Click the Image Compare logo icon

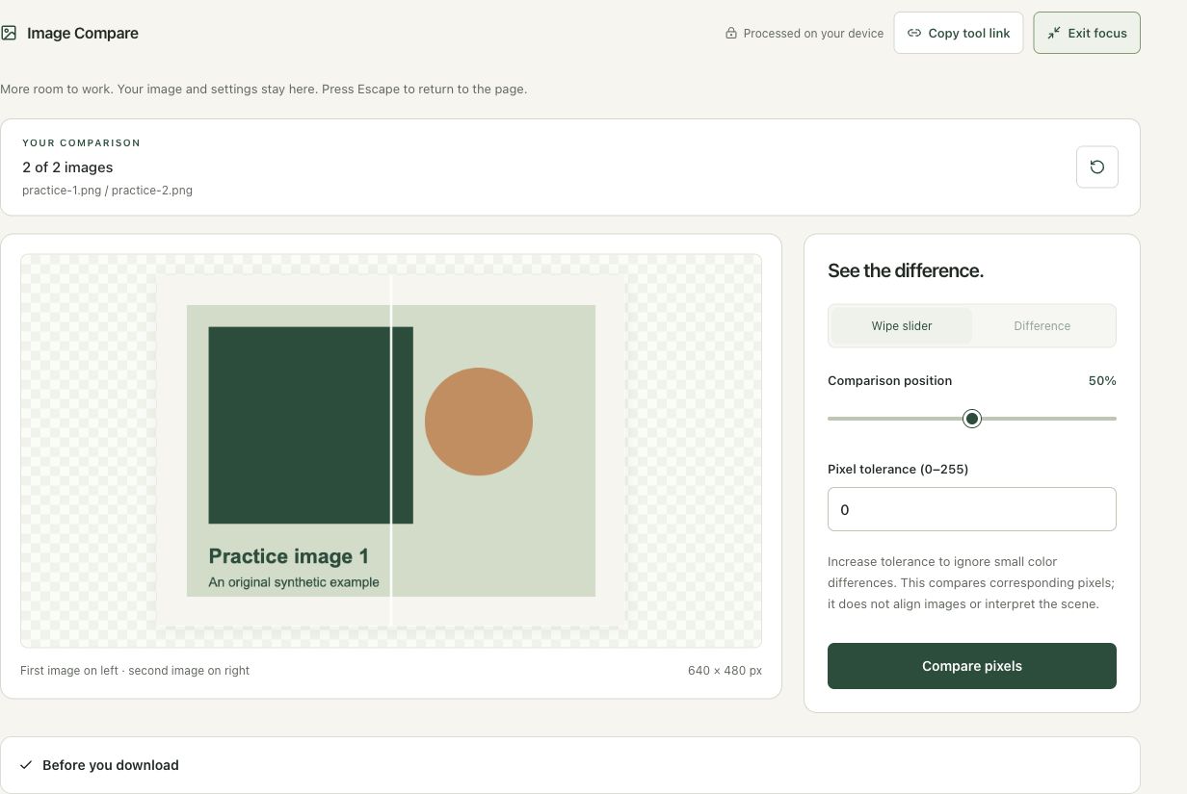(9, 33)
